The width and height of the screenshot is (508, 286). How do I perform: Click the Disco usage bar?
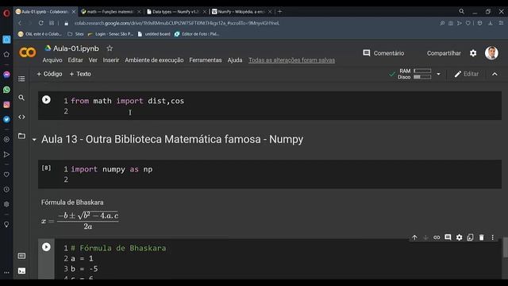422,77
